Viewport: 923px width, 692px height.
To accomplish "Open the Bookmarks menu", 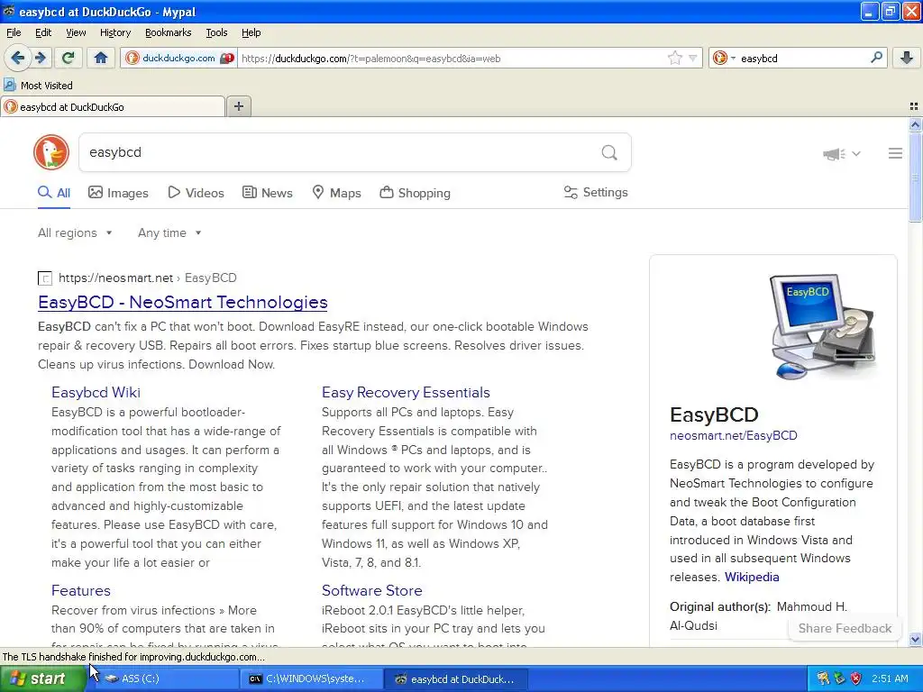I will [x=168, y=32].
